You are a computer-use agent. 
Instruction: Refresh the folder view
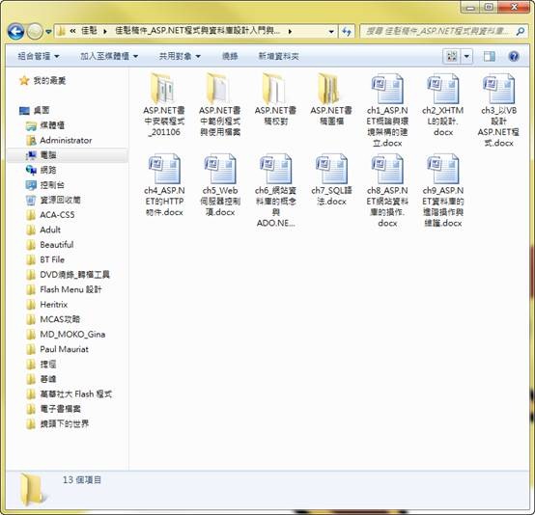click(347, 32)
